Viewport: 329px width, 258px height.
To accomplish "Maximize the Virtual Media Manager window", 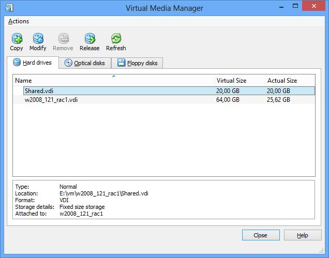I will (295, 6).
